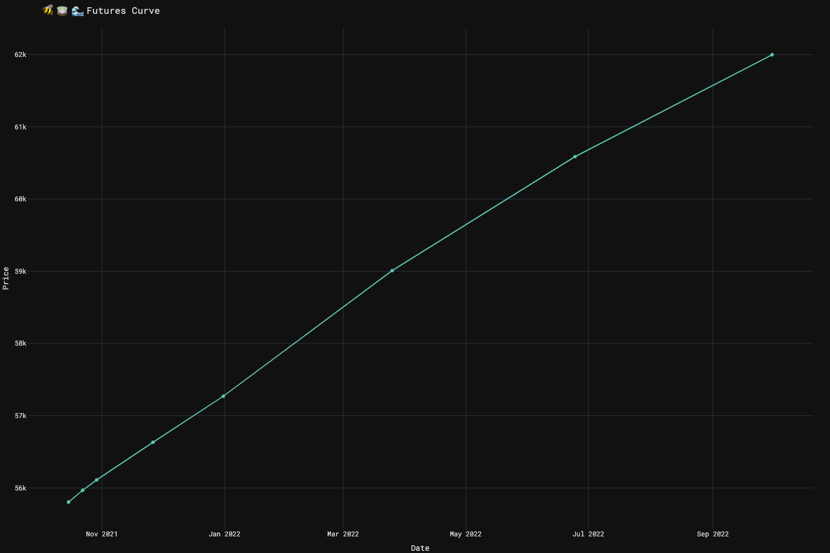
Task: Click the "Futures Curve" chart title
Action: pyautogui.click(x=123, y=11)
